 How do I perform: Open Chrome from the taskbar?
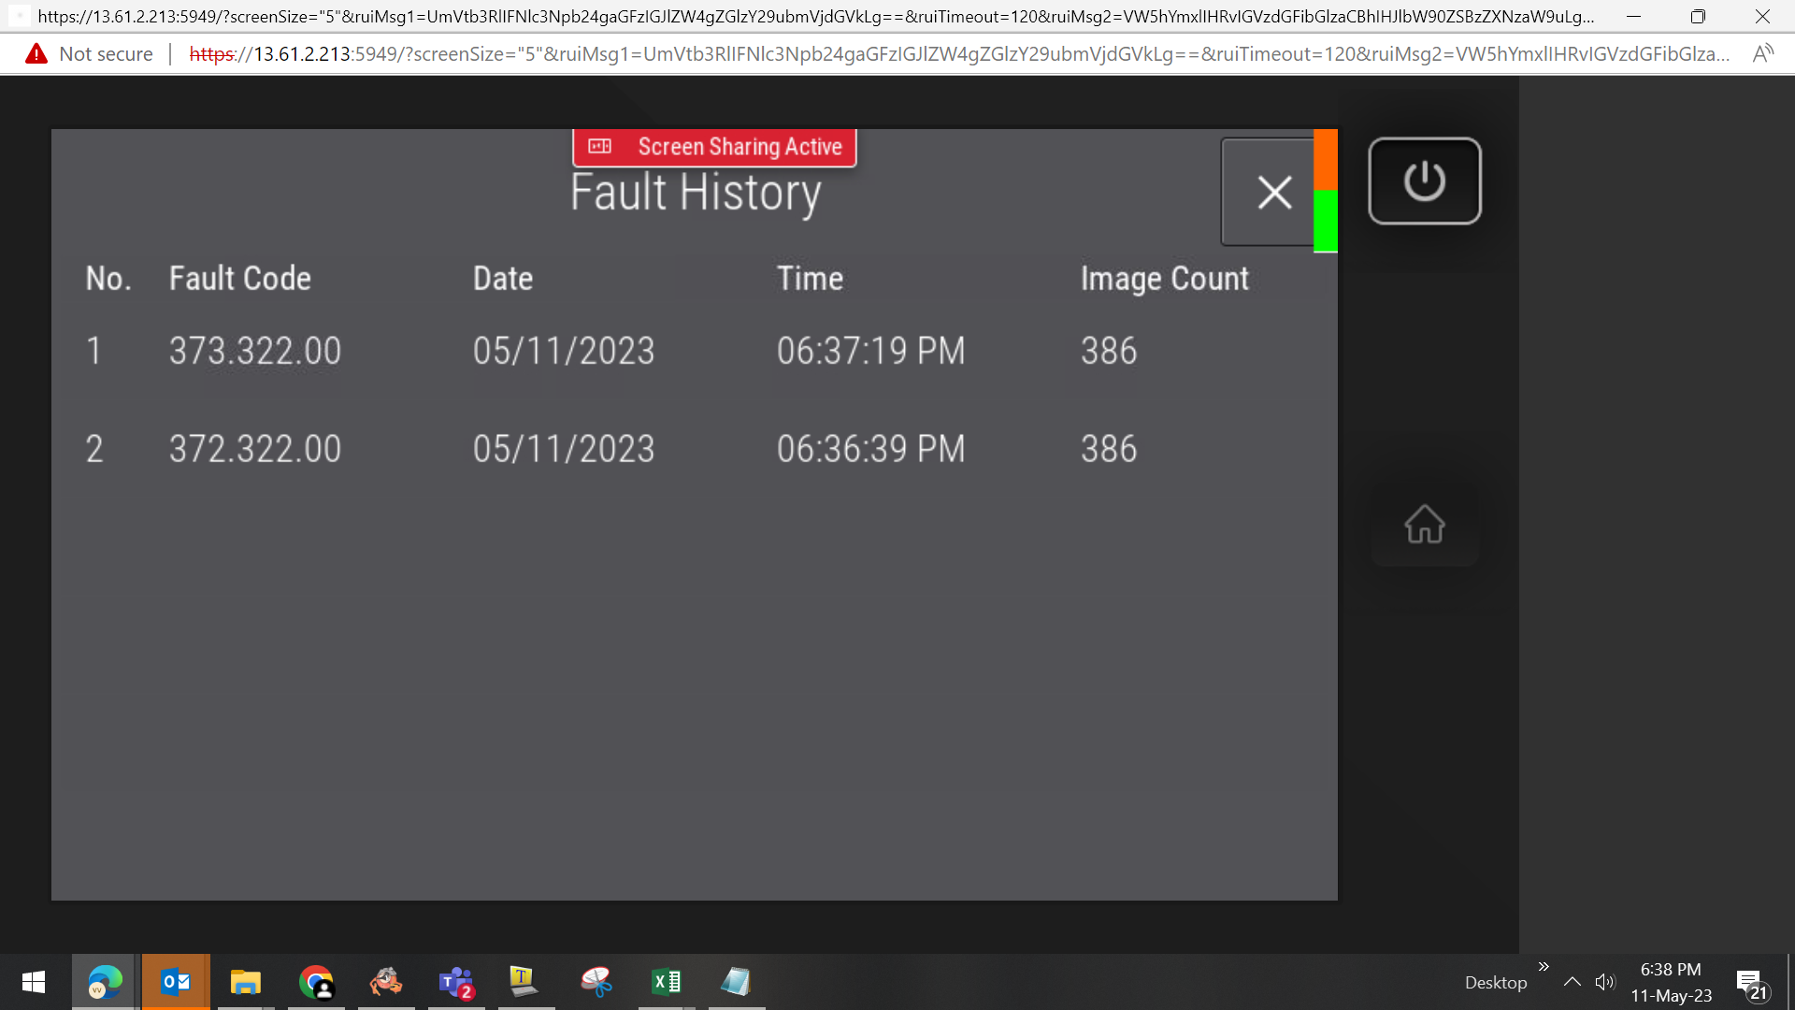click(x=316, y=982)
